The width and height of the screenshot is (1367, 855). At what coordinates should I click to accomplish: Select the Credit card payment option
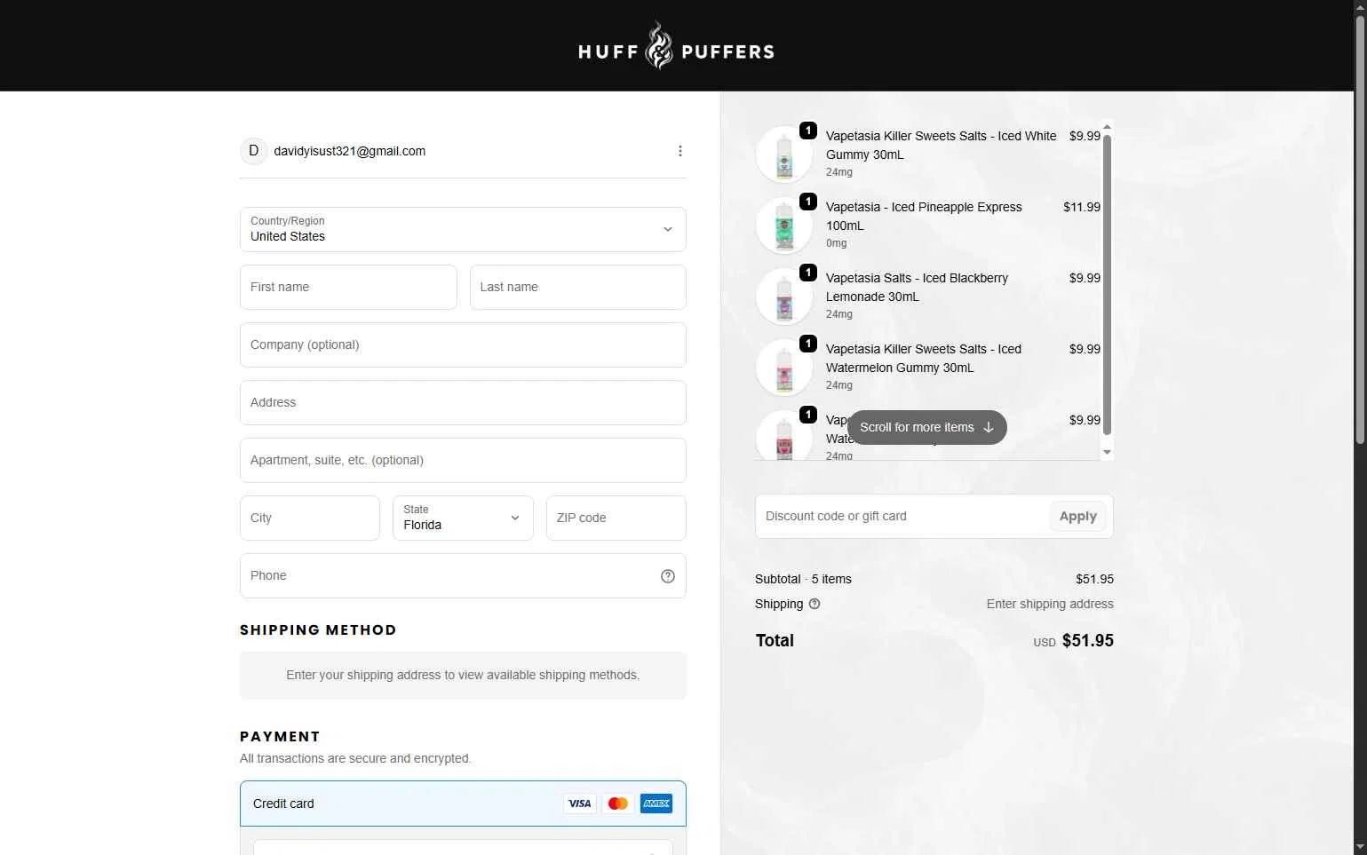coord(463,804)
